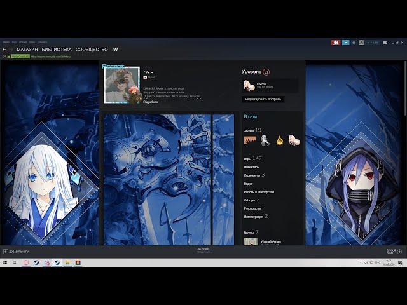Screen dimensions: 407x305
Task: Go back with the left arrow button
Action: pyautogui.click(x=4, y=50)
